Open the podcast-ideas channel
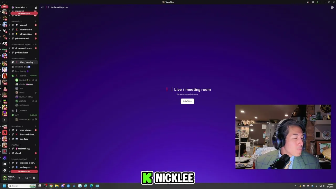The height and width of the screenshot is (189, 336). tap(24, 52)
